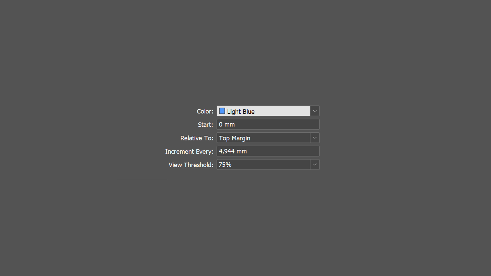Image resolution: width=491 pixels, height=276 pixels.
Task: Click the faint divider line below the fields
Action: (142, 180)
